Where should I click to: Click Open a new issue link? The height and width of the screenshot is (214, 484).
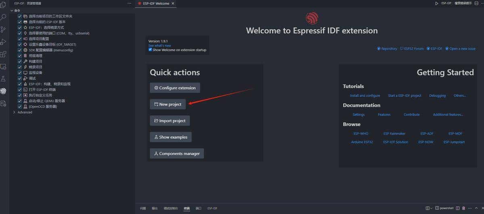[x=460, y=48]
